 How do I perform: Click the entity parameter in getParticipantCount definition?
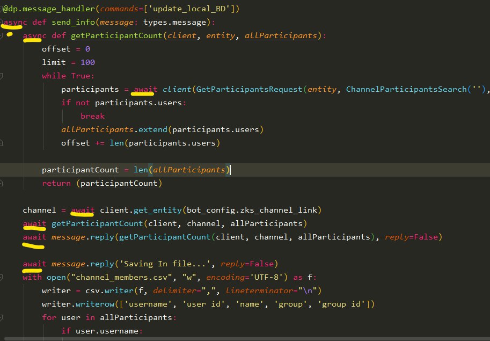tap(220, 35)
